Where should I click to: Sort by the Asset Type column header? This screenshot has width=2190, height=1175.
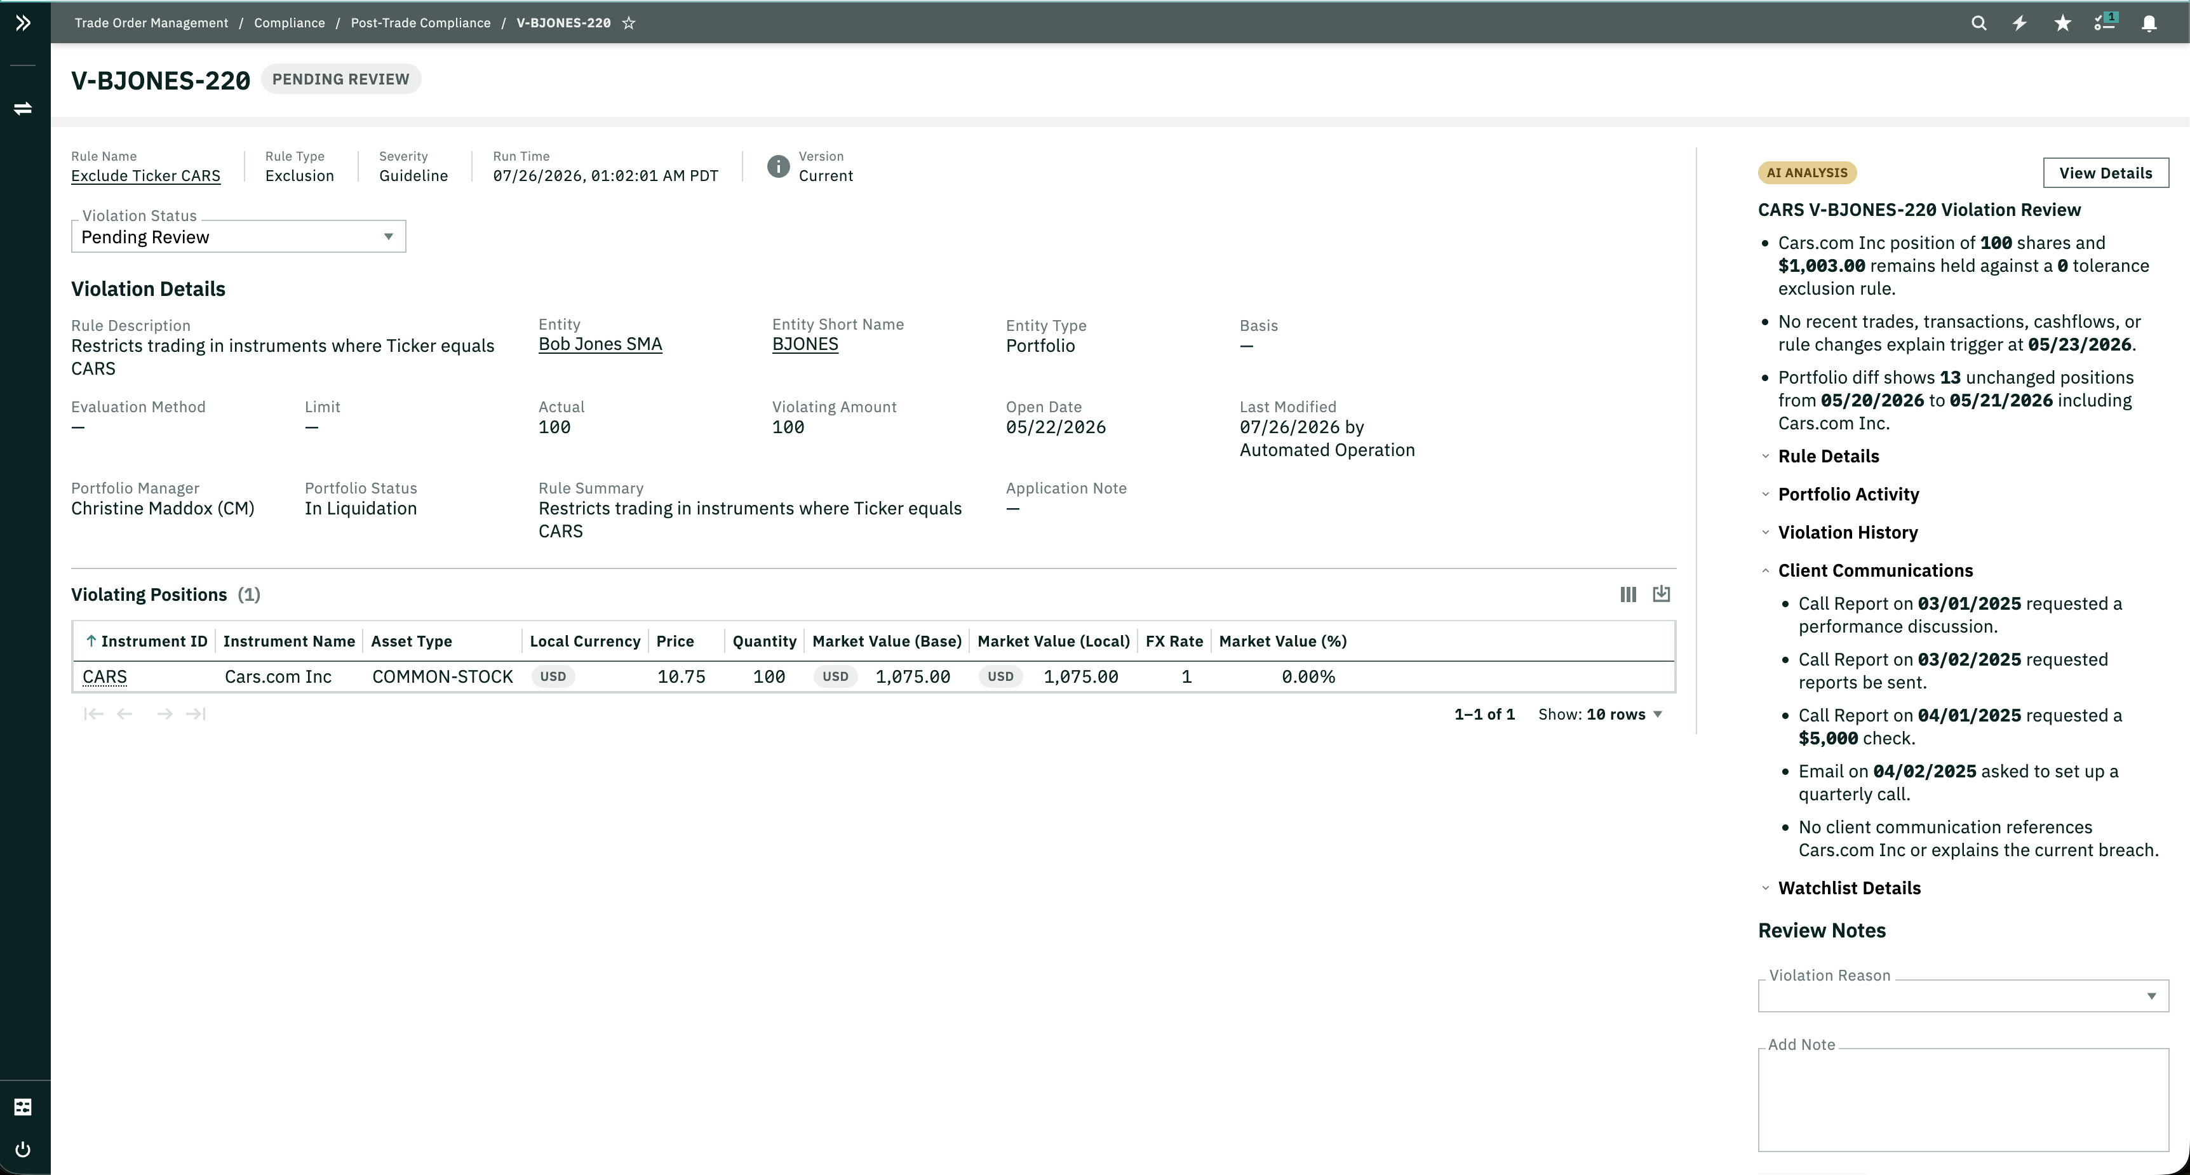pos(412,641)
